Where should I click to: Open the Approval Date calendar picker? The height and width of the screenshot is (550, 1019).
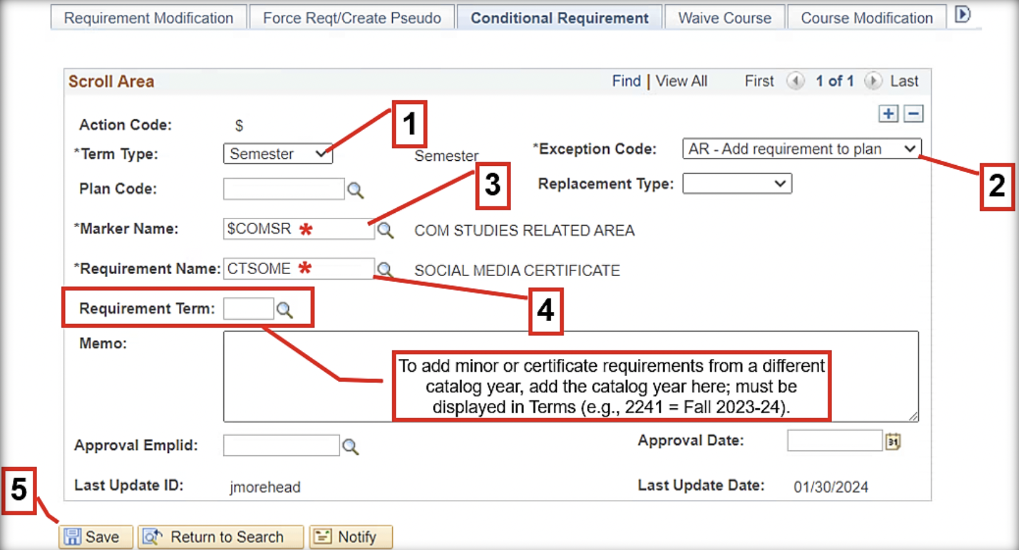coord(892,442)
